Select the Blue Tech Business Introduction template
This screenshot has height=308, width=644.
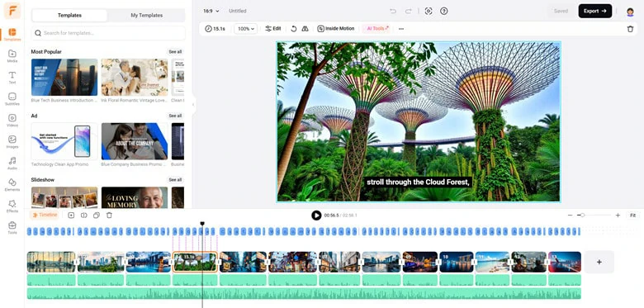point(64,77)
